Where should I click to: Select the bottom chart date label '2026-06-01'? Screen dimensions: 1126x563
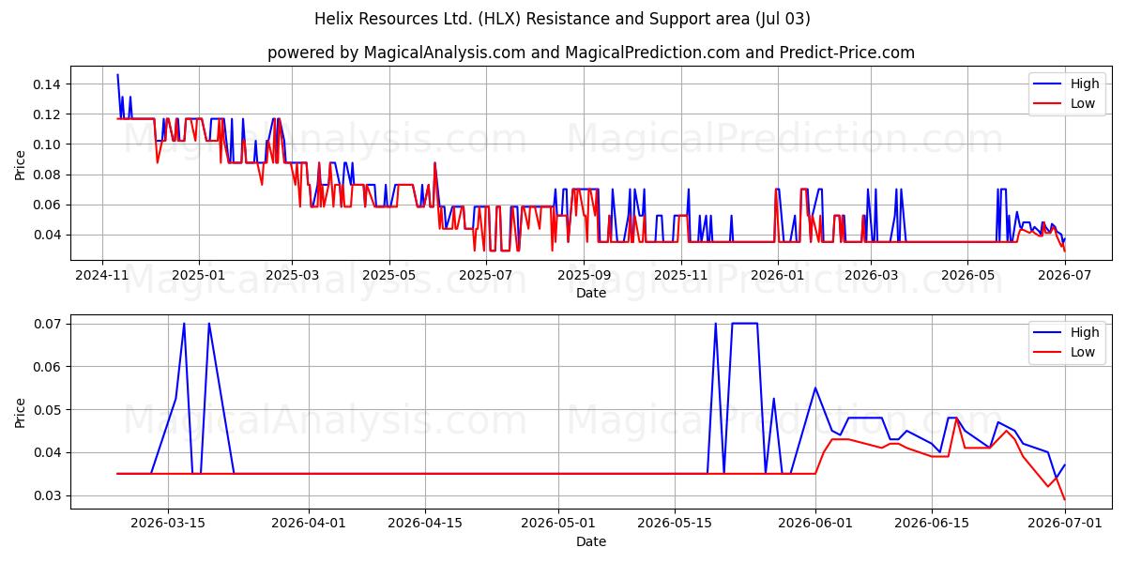[815, 524]
